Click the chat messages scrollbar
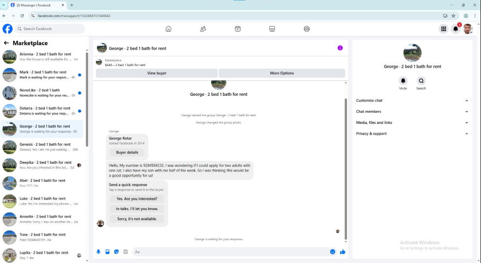The image size is (481, 263). pos(346,169)
